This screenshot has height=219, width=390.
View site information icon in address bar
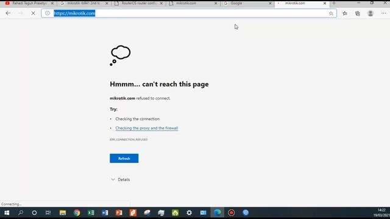click(x=48, y=13)
